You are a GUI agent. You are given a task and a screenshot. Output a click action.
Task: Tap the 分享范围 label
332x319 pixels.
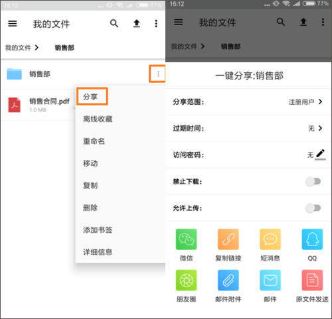coord(189,101)
